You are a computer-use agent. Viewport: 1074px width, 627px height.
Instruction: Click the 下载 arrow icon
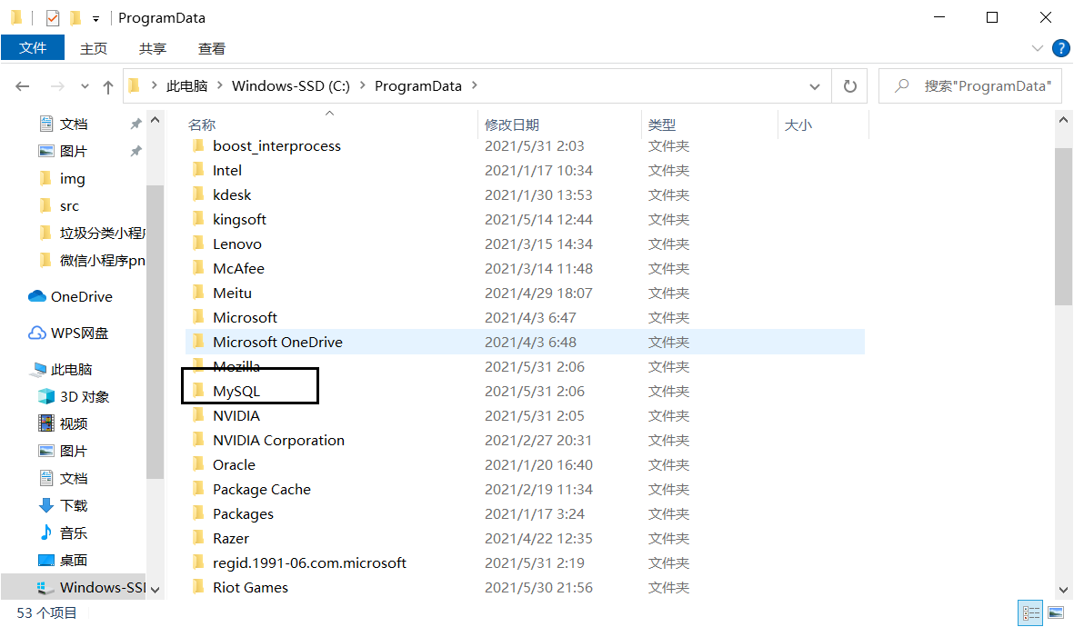[45, 505]
